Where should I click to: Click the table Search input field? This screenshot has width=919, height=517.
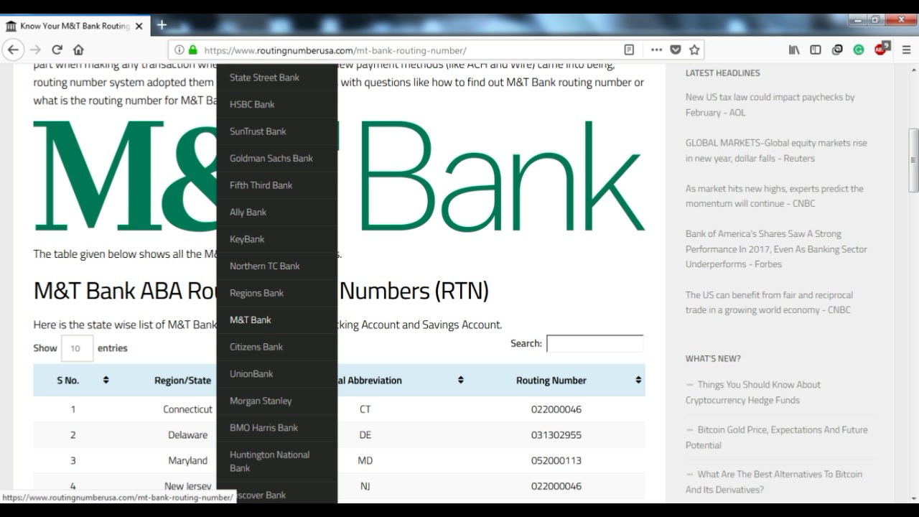pos(594,343)
